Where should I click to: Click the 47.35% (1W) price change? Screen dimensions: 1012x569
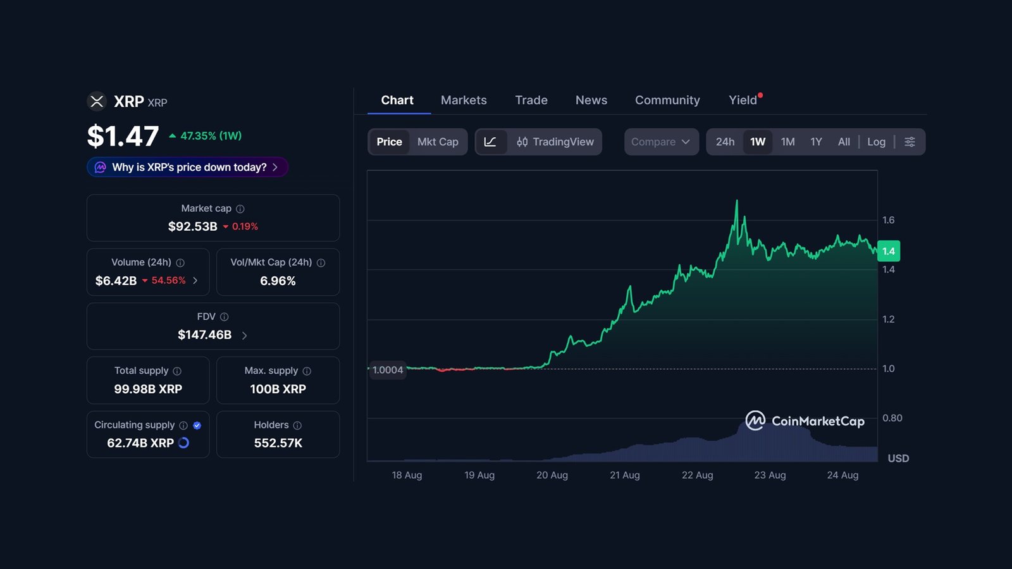(x=206, y=136)
